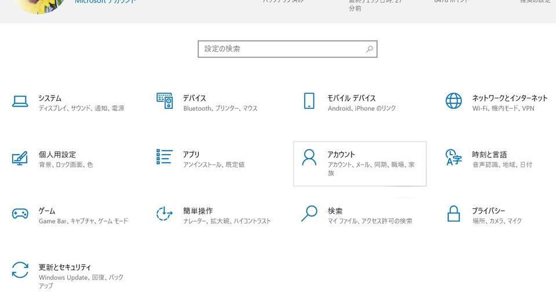The image size is (556, 294).
Task: Click the デバイス keyboard and speaker icon
Action: (164, 101)
